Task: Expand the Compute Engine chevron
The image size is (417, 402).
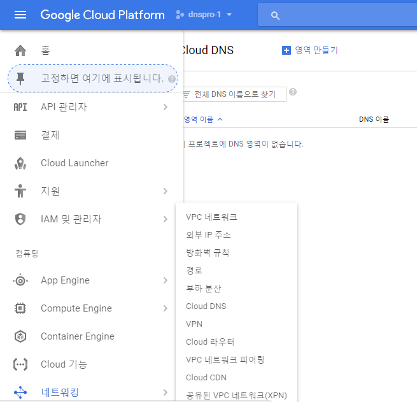Action: tap(166, 308)
